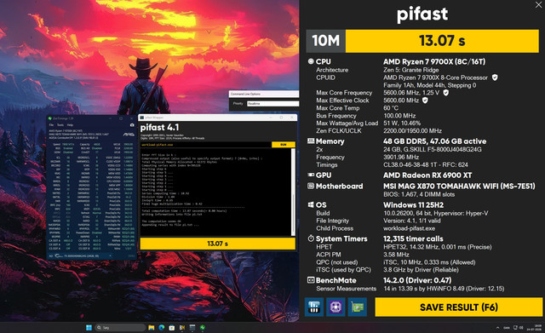Image resolution: width=545 pixels, height=333 pixels.
Task: Click the 13.07 s result bar in pifast wrapper
Action: [x=218, y=244]
